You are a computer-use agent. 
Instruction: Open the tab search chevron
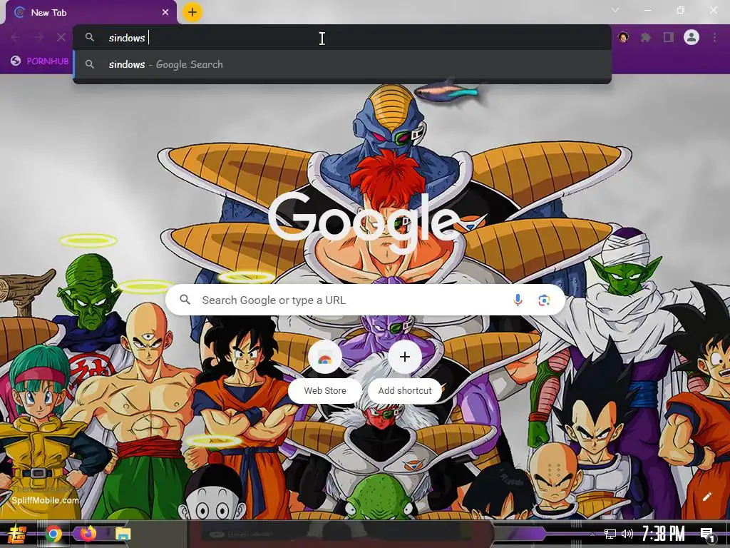(x=615, y=10)
